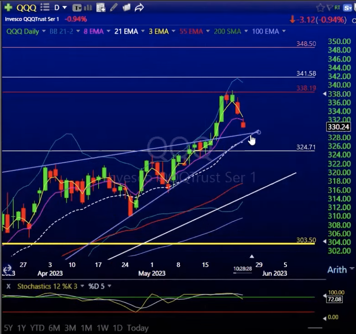Open the folder templates icon

126,7
